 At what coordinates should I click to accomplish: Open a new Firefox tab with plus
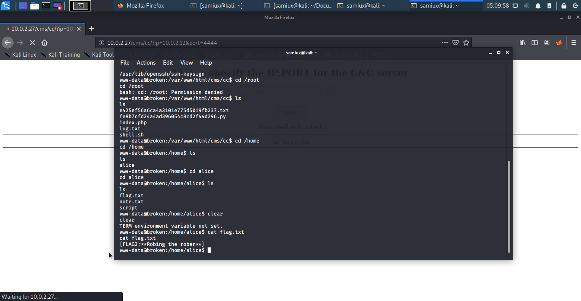tap(91, 29)
